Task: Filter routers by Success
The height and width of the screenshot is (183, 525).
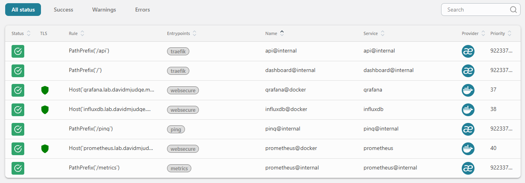Action: (64, 10)
